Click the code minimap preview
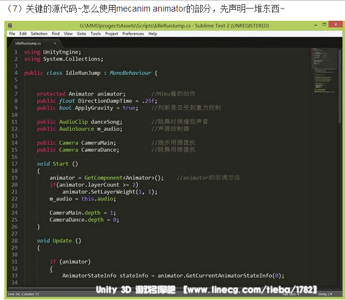345x300 pixels. [323, 71]
